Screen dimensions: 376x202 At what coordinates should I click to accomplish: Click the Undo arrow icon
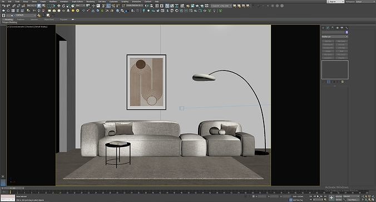point(4,6)
